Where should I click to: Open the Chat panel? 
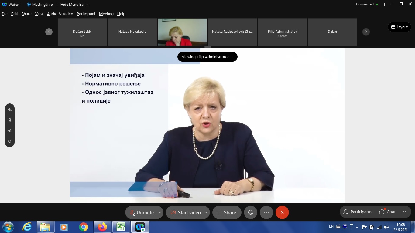coord(387,212)
